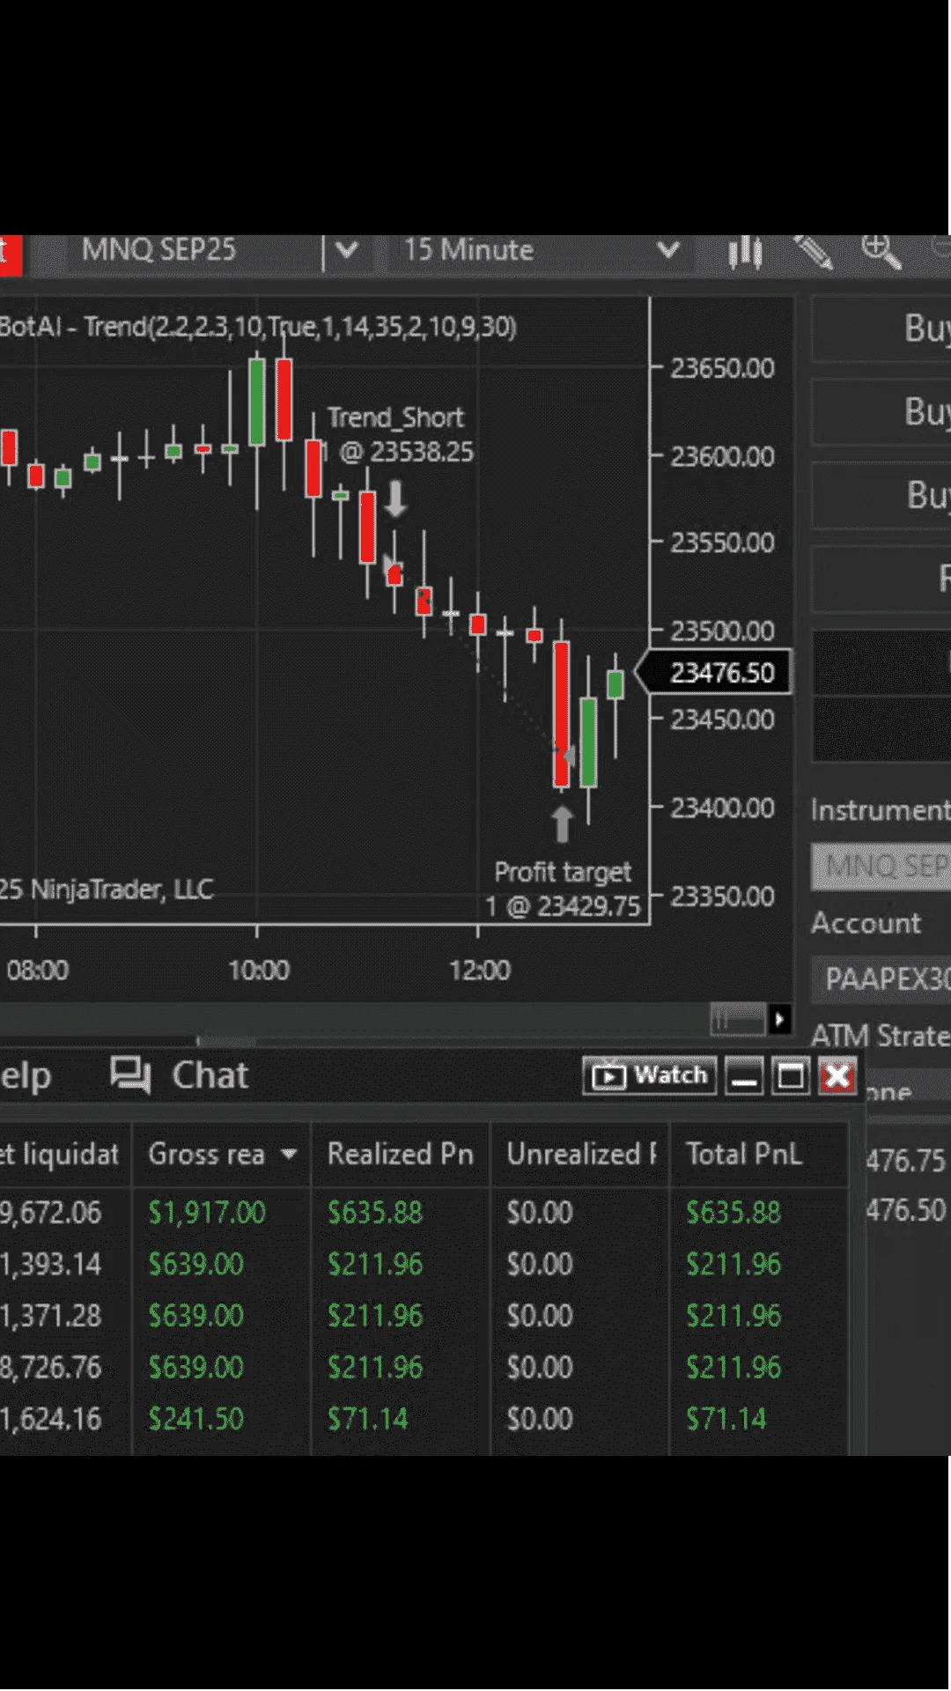Maximize the accounts window
The height and width of the screenshot is (1691, 951).
[791, 1075]
